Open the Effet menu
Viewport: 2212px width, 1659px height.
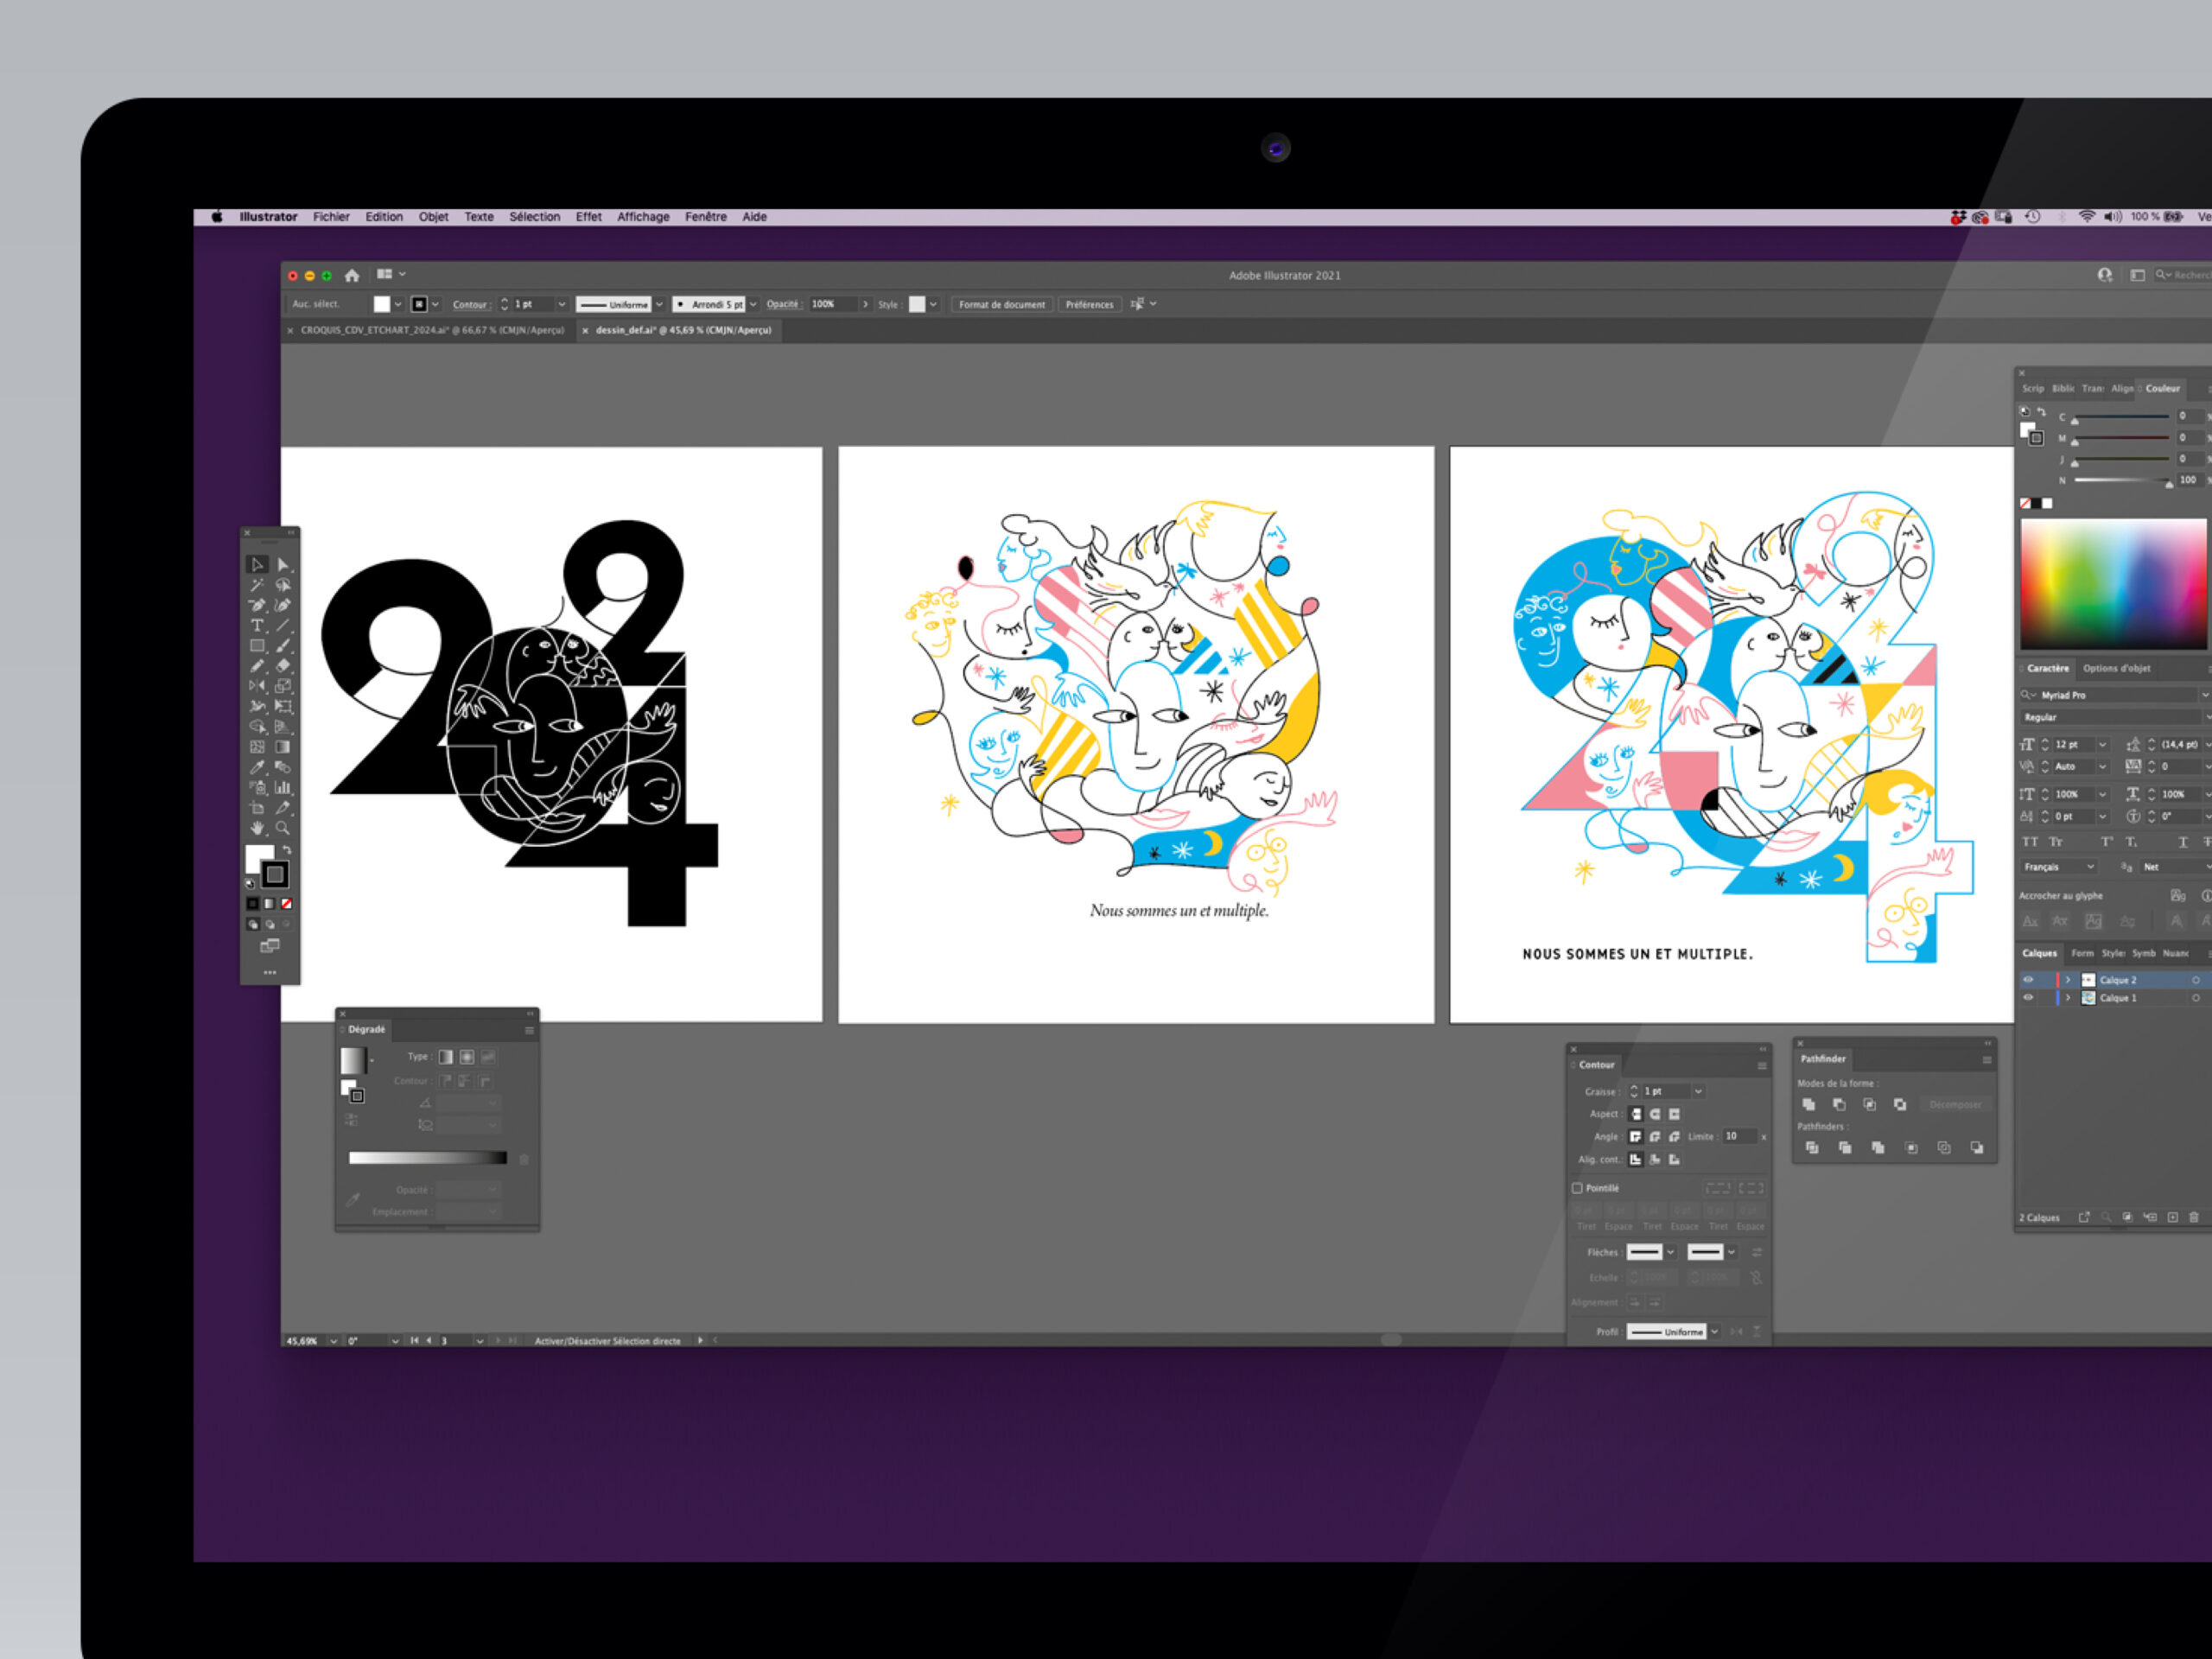[588, 217]
